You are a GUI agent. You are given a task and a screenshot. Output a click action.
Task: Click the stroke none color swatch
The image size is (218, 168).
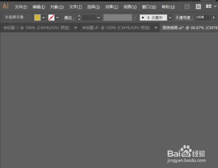pyautogui.click(x=51, y=17)
